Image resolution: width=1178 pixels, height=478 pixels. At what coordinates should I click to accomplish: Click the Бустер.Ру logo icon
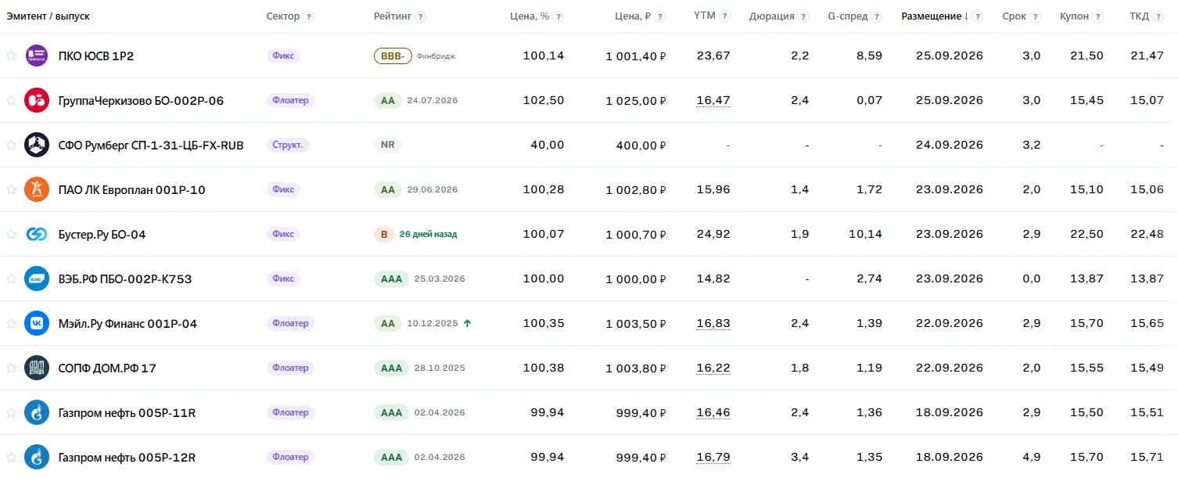pyautogui.click(x=37, y=234)
